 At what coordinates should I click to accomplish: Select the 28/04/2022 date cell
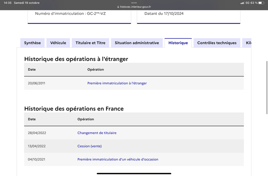pyautogui.click(x=37, y=133)
